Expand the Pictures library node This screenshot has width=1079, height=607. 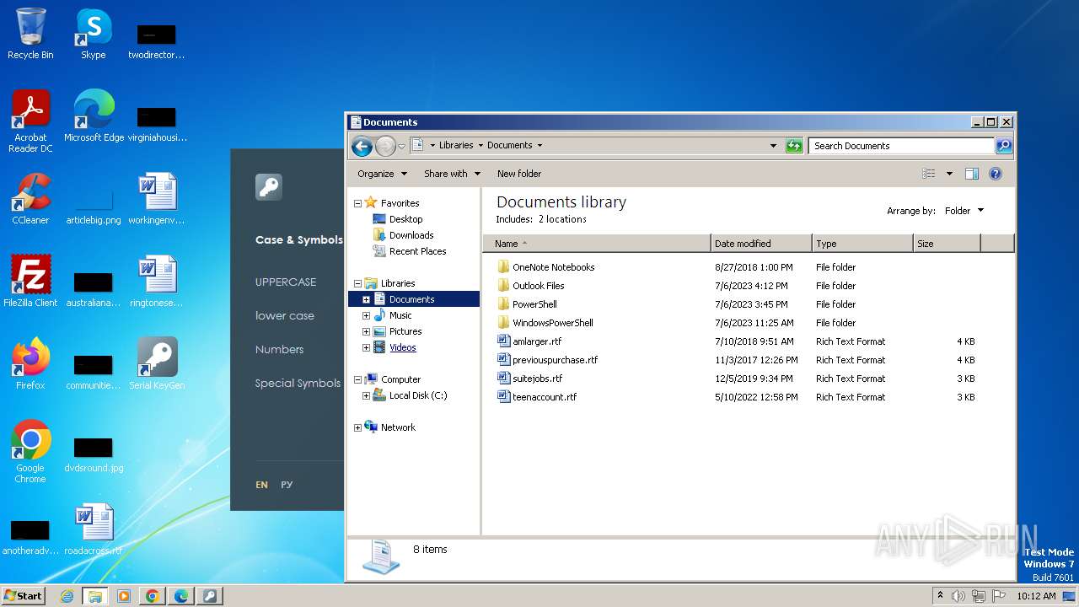[x=366, y=331]
